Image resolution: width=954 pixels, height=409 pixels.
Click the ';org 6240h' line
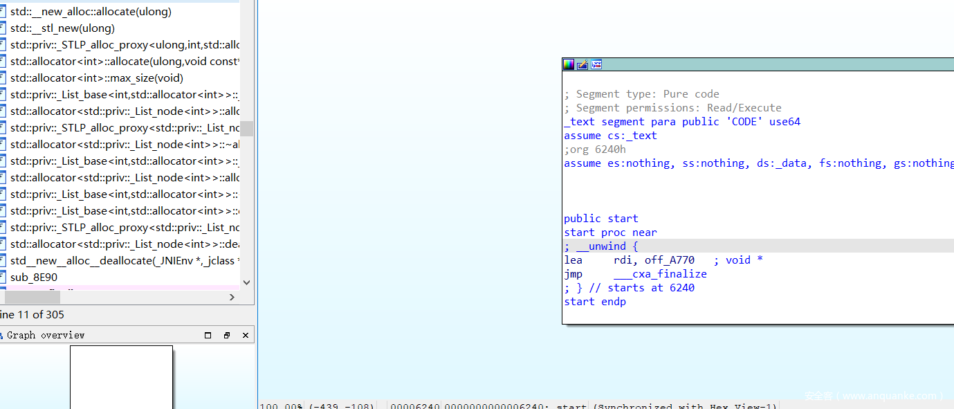[x=595, y=149]
